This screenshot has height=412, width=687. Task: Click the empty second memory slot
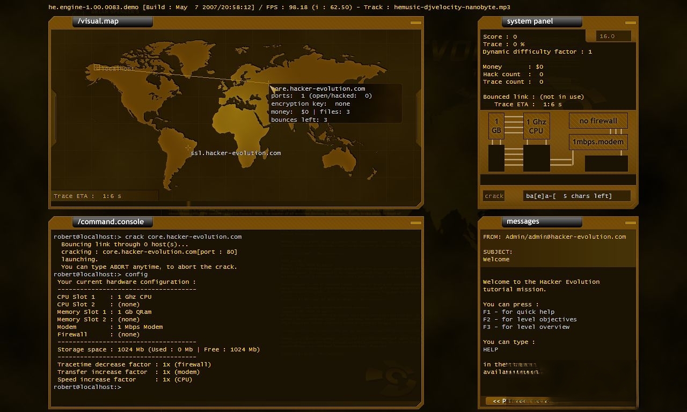pos(496,158)
